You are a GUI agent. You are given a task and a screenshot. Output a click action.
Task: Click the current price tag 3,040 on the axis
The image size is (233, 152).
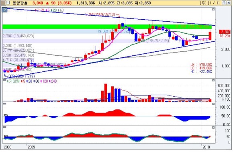pos(225,32)
